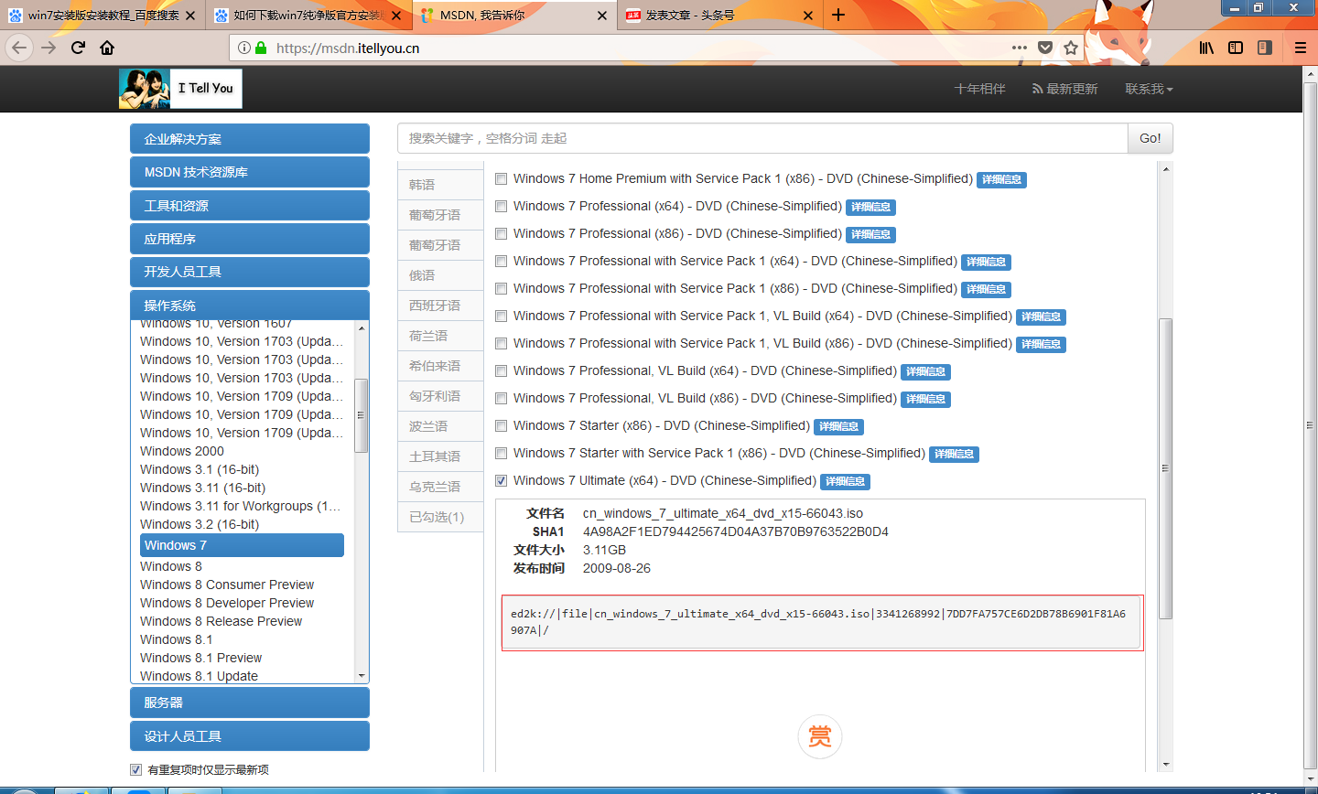This screenshot has height=794, width=1318.
Task: Reload the current page
Action: (x=79, y=48)
